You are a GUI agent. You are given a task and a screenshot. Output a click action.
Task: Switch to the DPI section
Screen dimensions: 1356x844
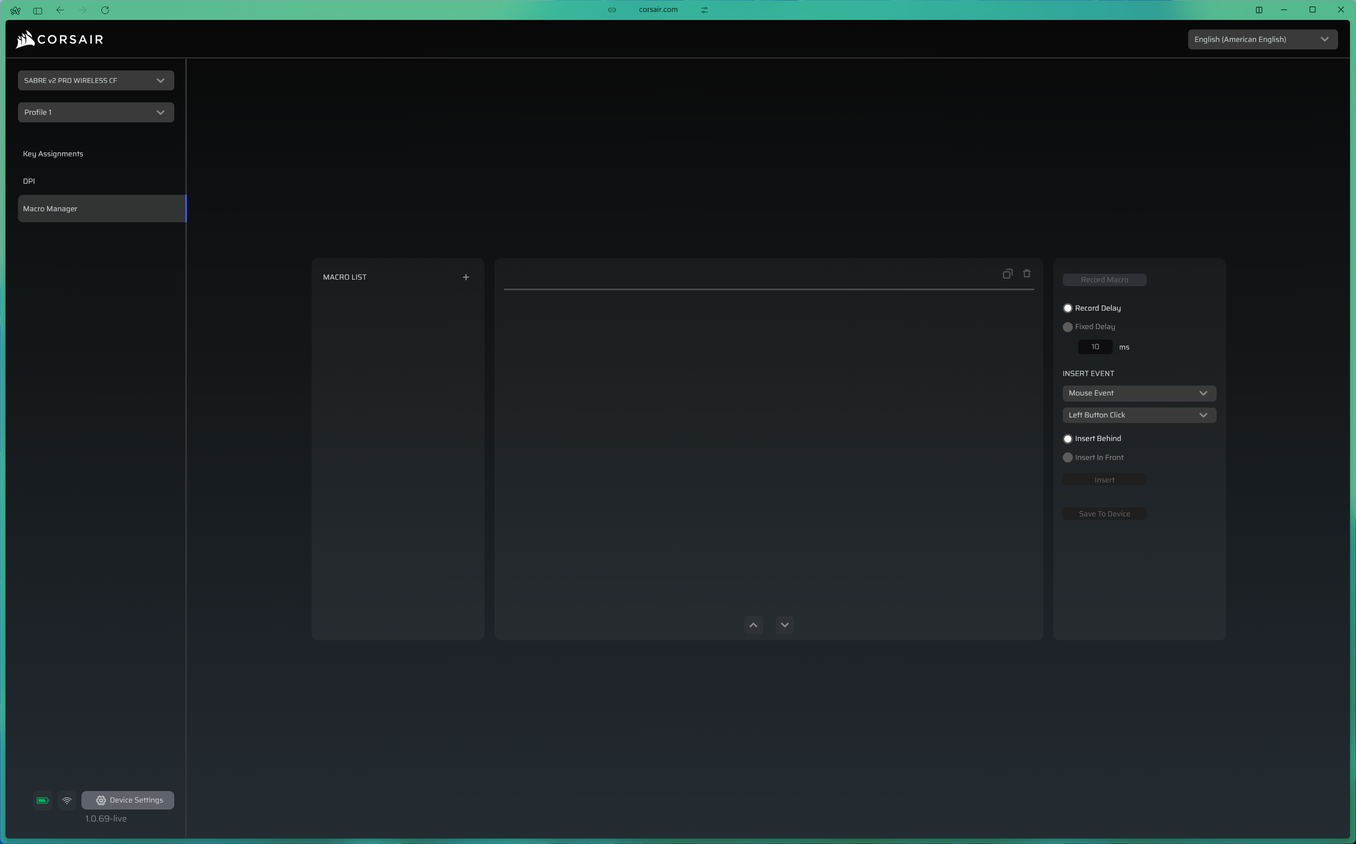tap(29, 181)
